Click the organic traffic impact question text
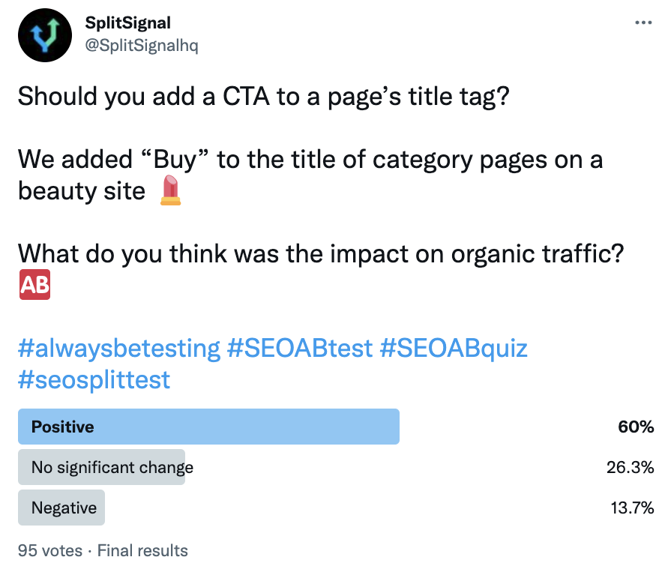The image size is (665, 563). (321, 254)
